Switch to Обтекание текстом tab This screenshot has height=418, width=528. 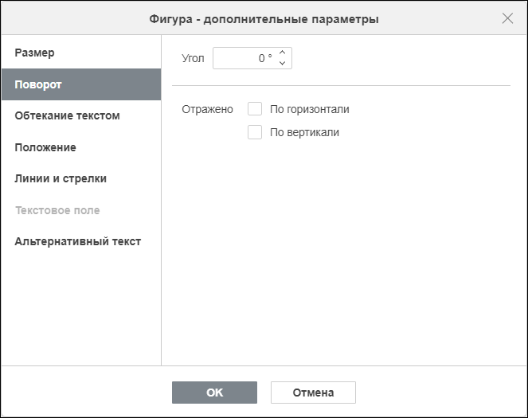coord(81,115)
